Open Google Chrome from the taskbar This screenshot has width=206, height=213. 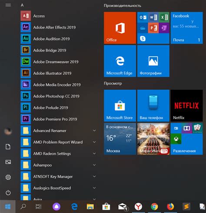(154, 206)
